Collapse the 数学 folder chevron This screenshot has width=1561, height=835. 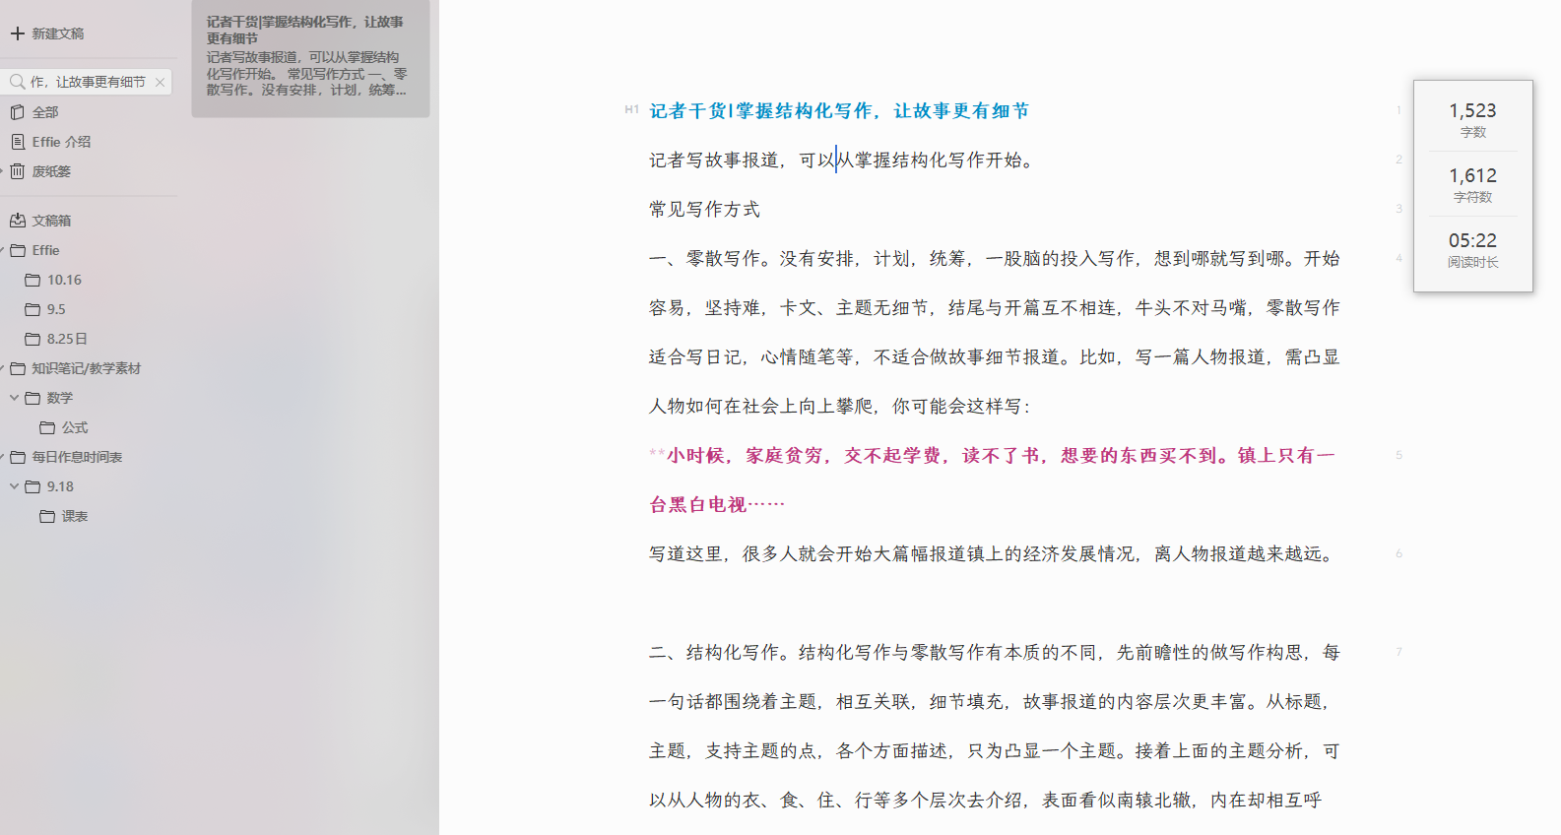pos(14,398)
